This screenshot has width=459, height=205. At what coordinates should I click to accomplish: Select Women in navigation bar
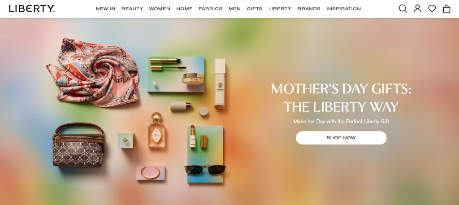tap(160, 9)
